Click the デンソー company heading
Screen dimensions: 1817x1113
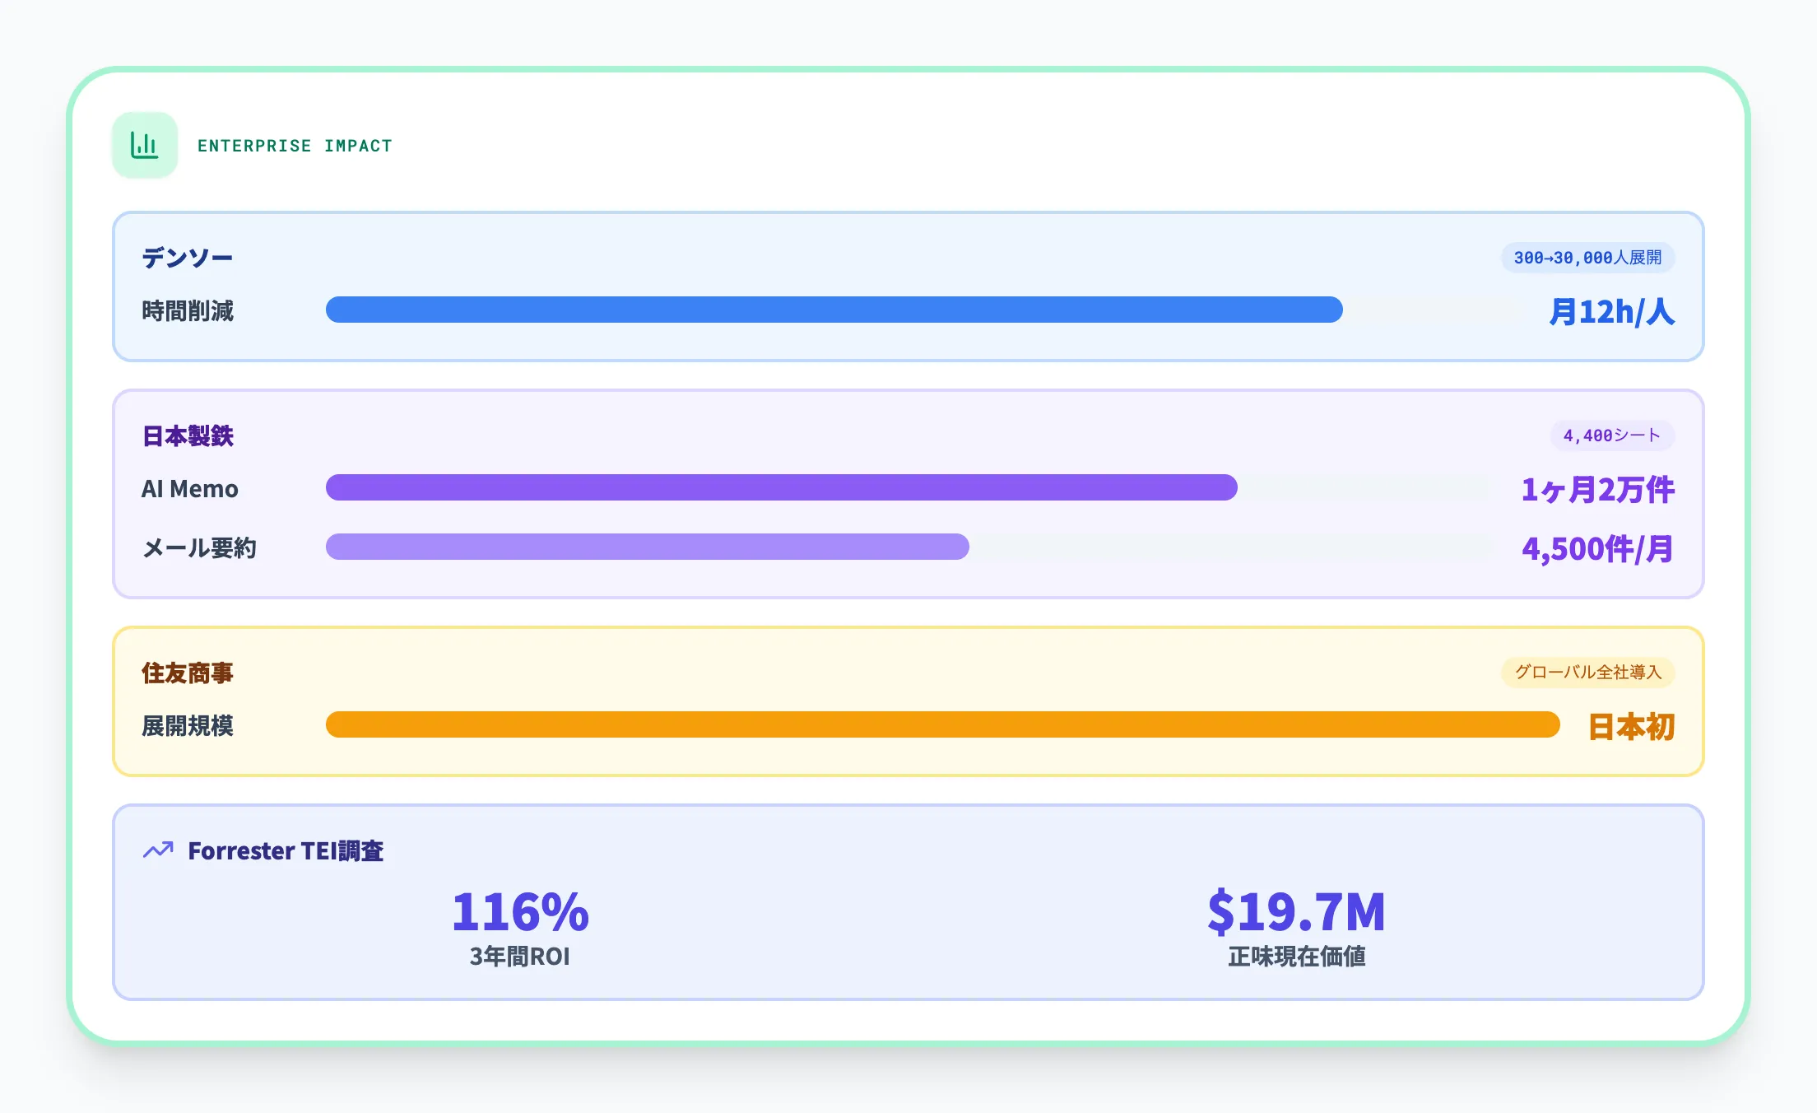(x=188, y=258)
